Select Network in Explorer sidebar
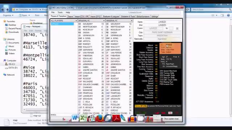Viewport: 232px width, 130px height. click(11, 75)
